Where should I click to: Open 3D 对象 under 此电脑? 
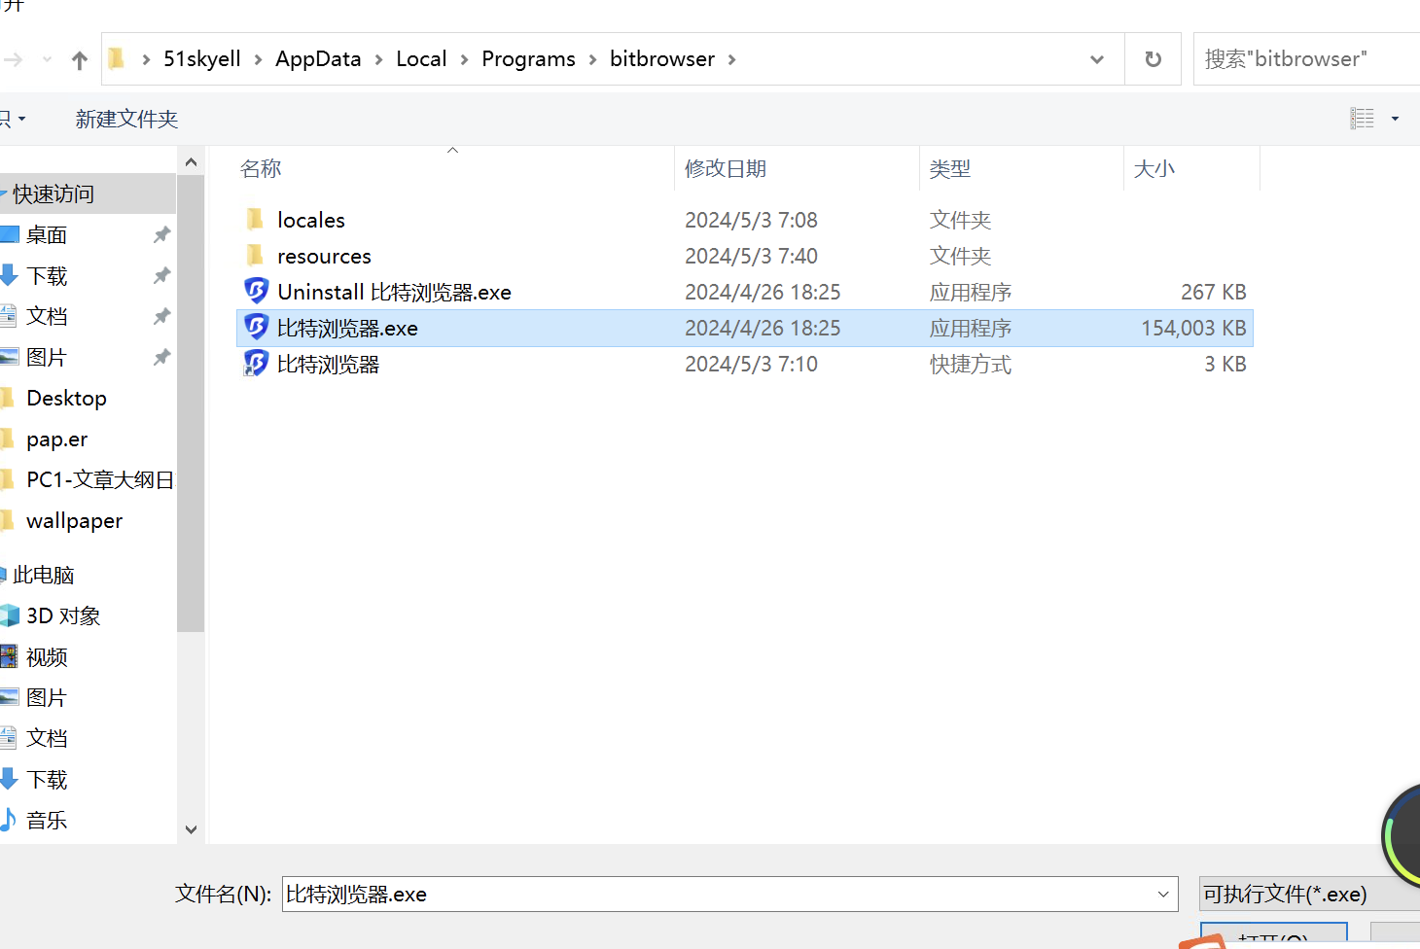click(63, 616)
